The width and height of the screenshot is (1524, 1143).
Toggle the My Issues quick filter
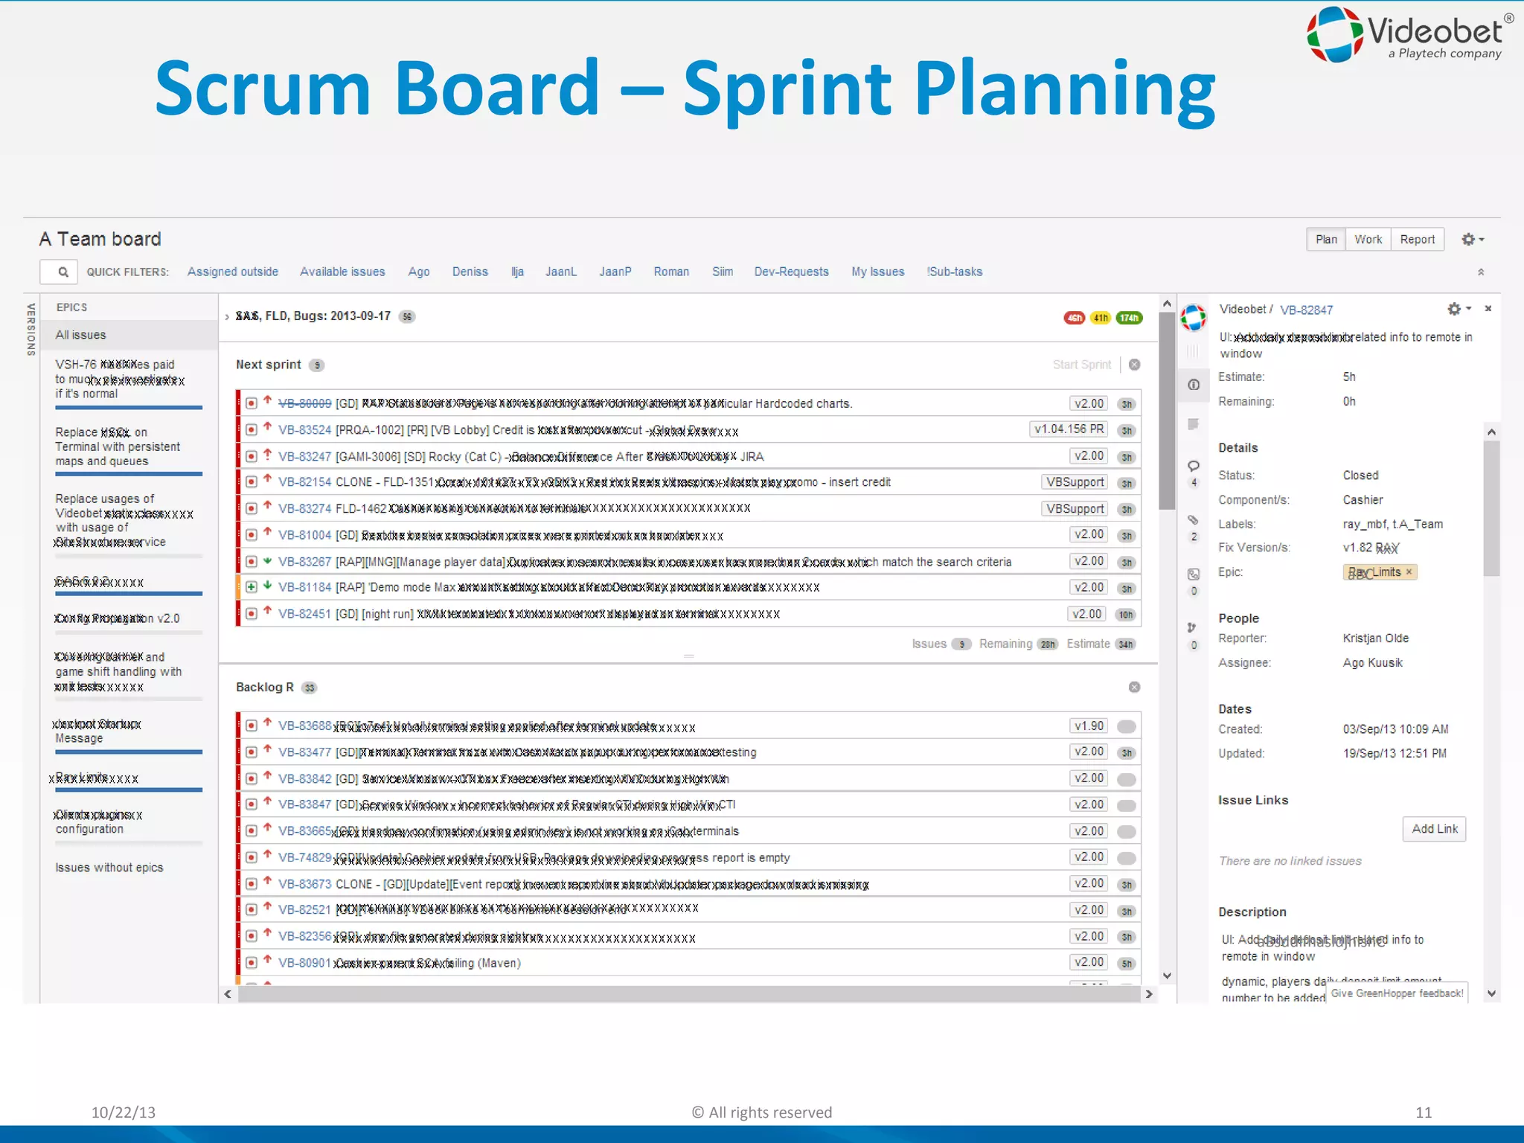click(x=878, y=272)
